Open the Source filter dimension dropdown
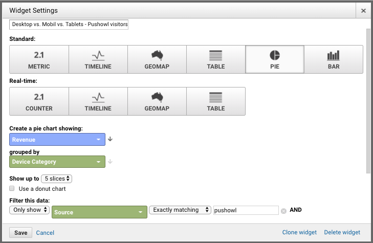 coord(99,212)
